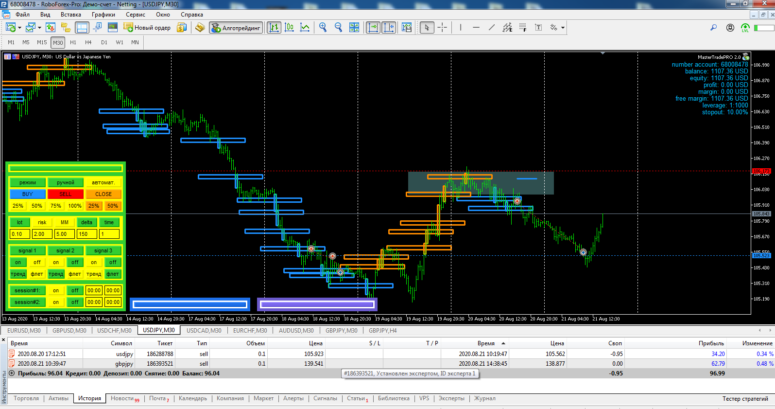Viewport: 775px width, 409px height.
Task: Expand the profiles dropdown arrow
Action: [x=39, y=28]
